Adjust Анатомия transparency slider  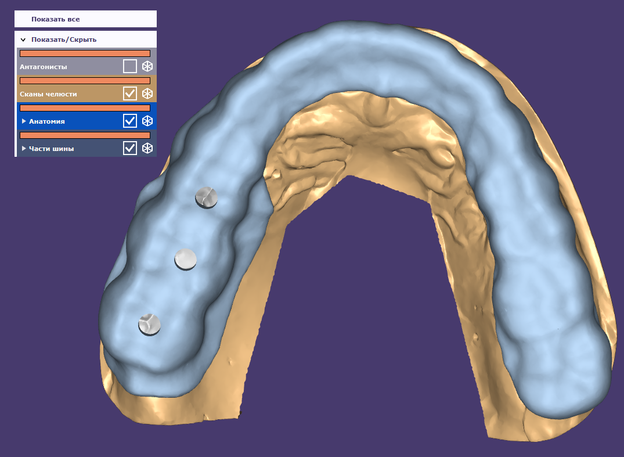click(x=85, y=108)
